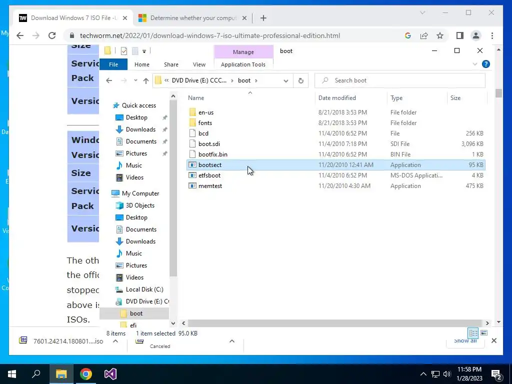The height and width of the screenshot is (384, 512).
Task: Open 3D Objects in navigation pane
Action: pos(140,205)
